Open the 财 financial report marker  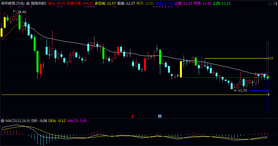pyautogui.click(x=160, y=116)
